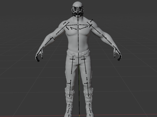Screen dimensions: 157x117
Task: Select the thigh bone on the viewer's right leg
Action: click(85, 65)
